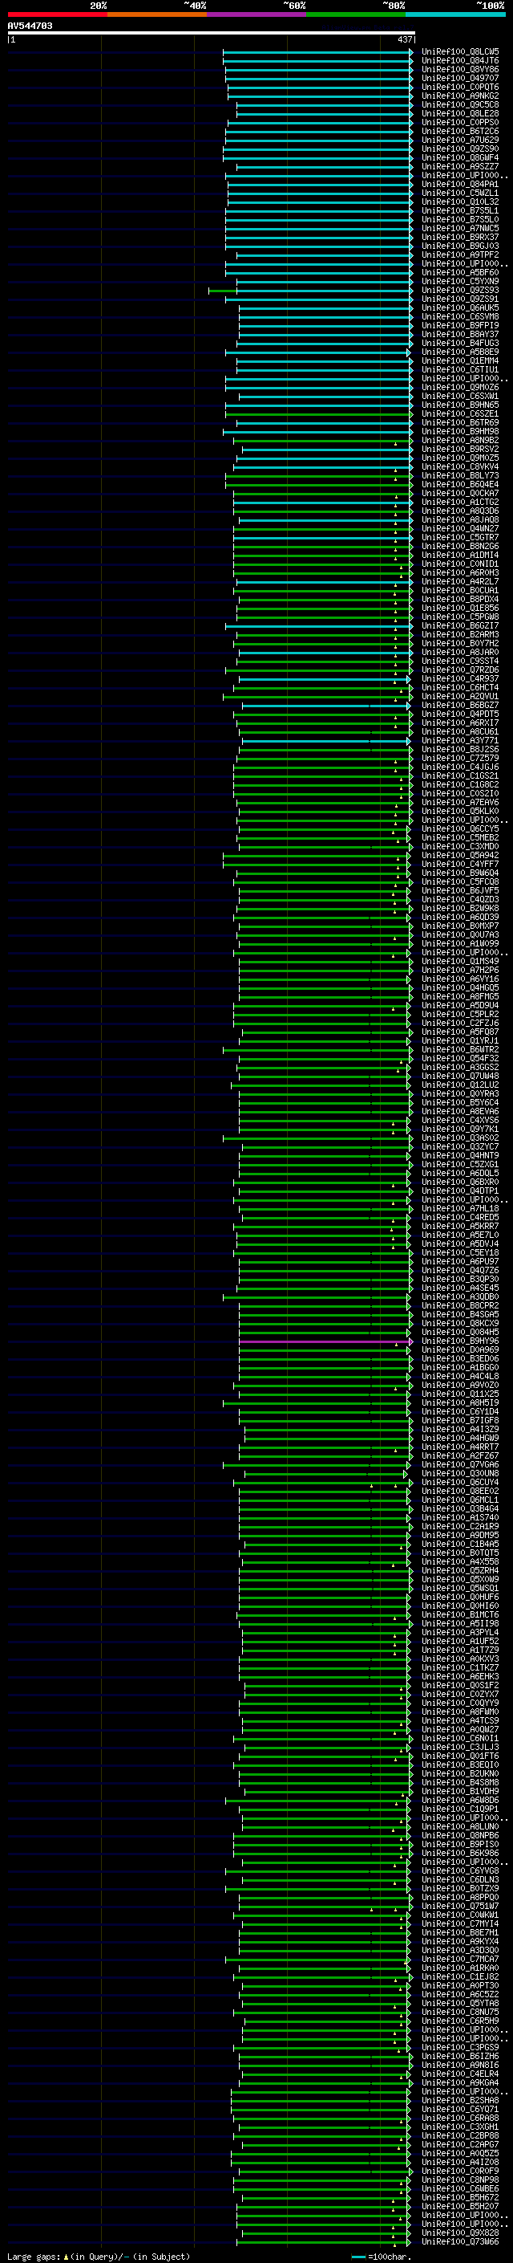Select the query label AV544703
The width and height of the screenshot is (513, 2263).
click(30, 26)
